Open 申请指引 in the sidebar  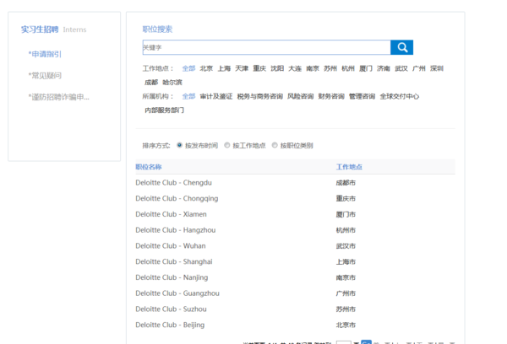(45, 54)
